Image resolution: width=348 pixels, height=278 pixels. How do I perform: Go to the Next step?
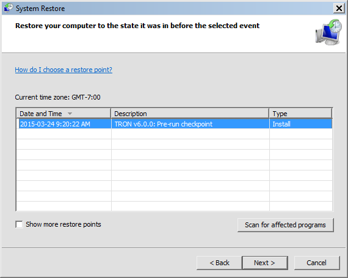[265, 263]
